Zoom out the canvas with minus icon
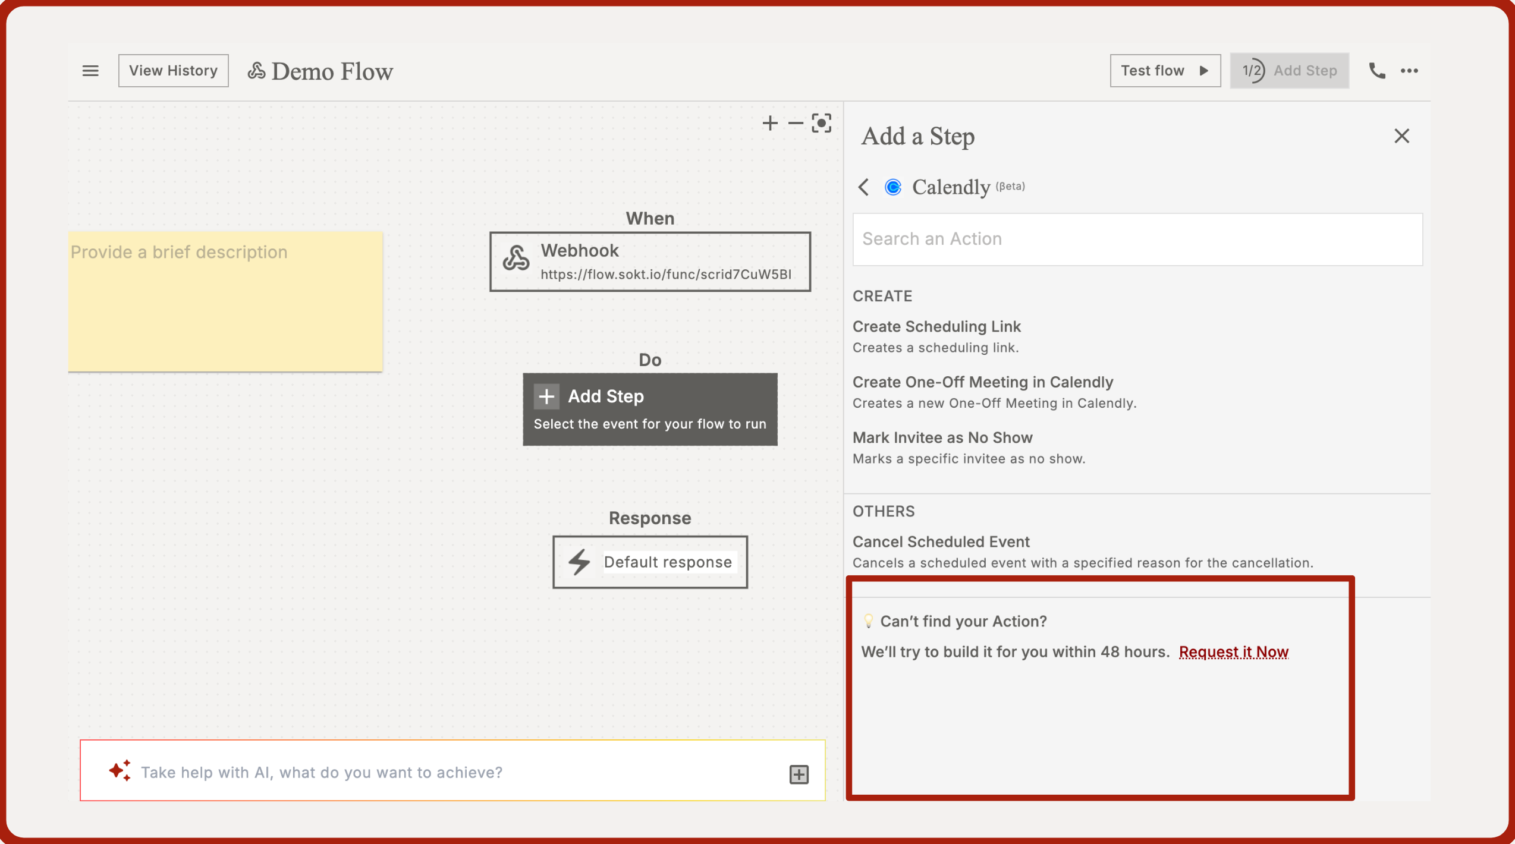The image size is (1515, 844). point(795,123)
